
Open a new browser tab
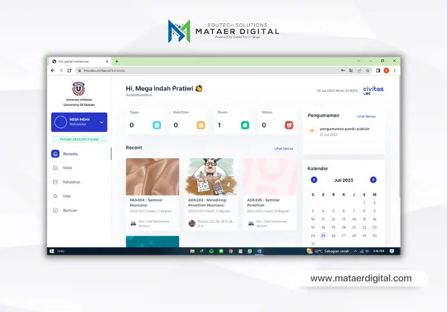(x=117, y=61)
